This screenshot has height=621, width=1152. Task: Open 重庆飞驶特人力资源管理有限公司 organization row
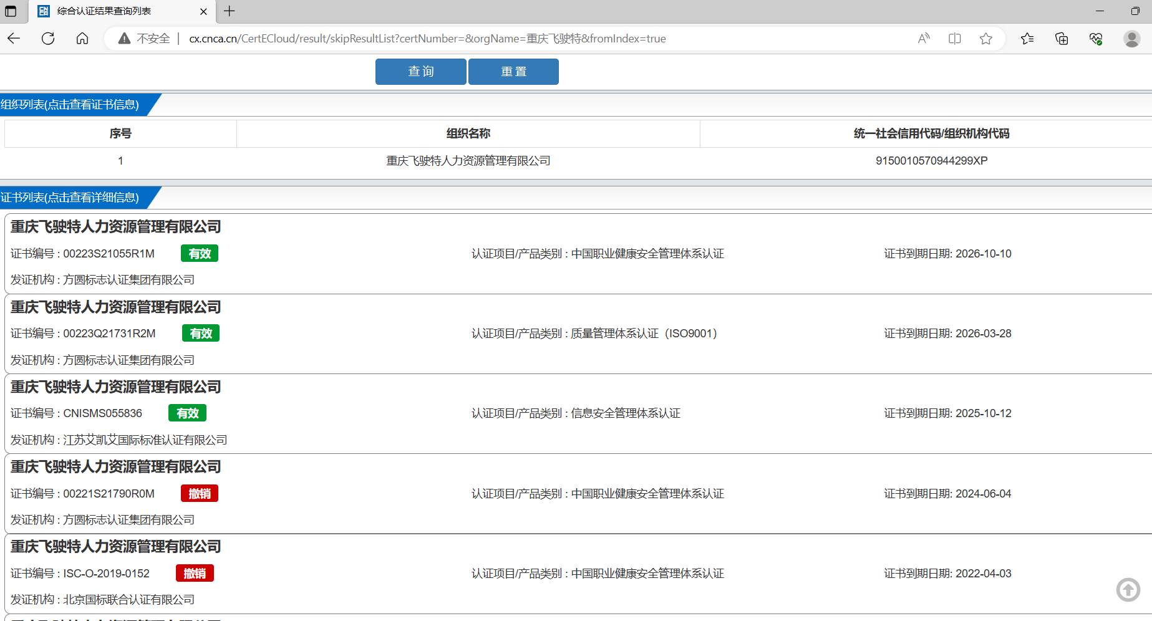[x=468, y=161]
